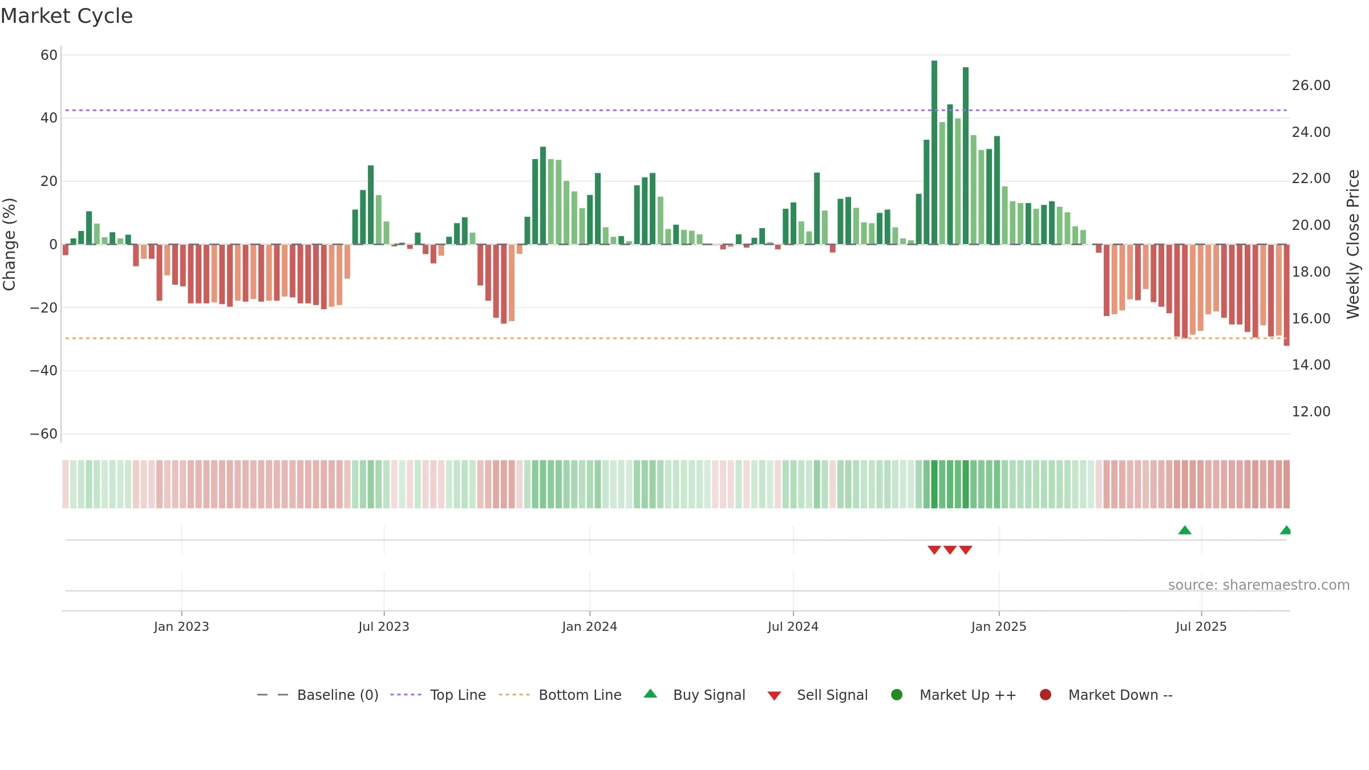This screenshot has width=1369, height=770.
Task: Click the grey dashed Baseline sample in legend
Action: 273,695
